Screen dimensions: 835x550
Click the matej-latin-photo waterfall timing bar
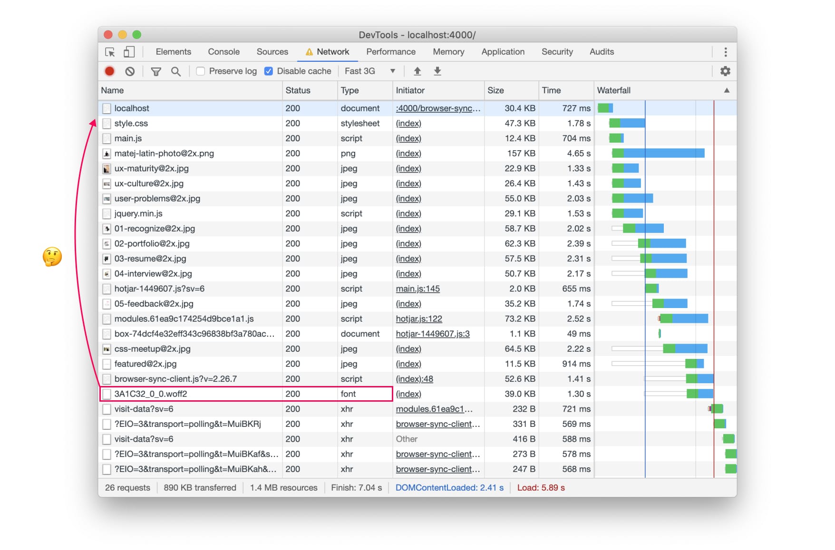659,153
